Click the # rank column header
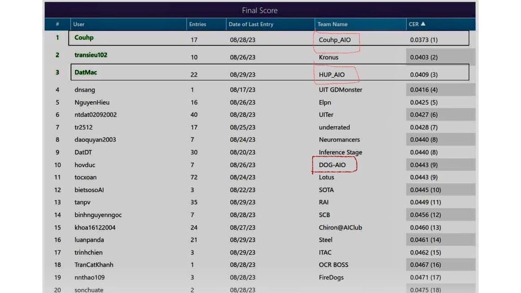The image size is (521, 293). point(57,24)
